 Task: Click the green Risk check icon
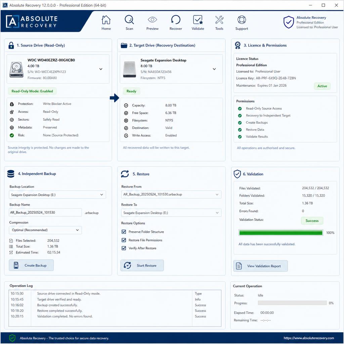(12, 135)
